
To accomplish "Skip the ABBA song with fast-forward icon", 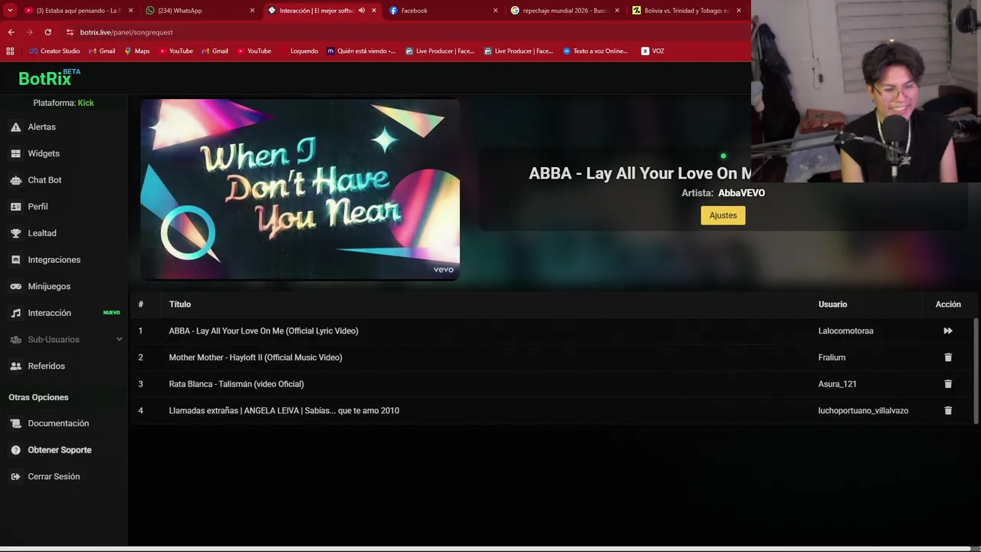I will [948, 331].
